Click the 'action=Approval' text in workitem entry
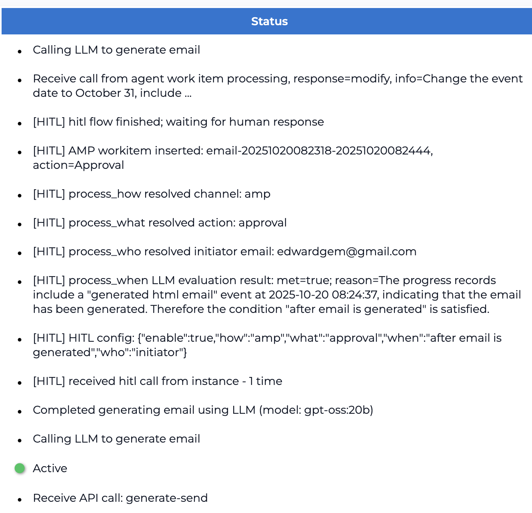This screenshot has height=513, width=532. [x=78, y=165]
